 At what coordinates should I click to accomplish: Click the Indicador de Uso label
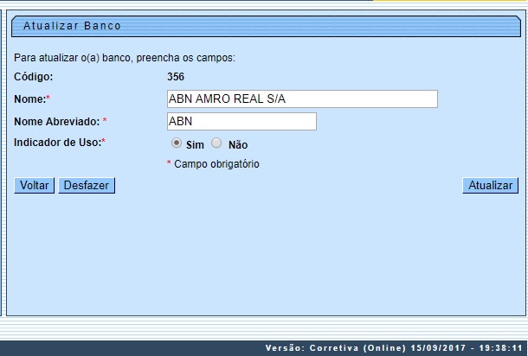tap(58, 143)
